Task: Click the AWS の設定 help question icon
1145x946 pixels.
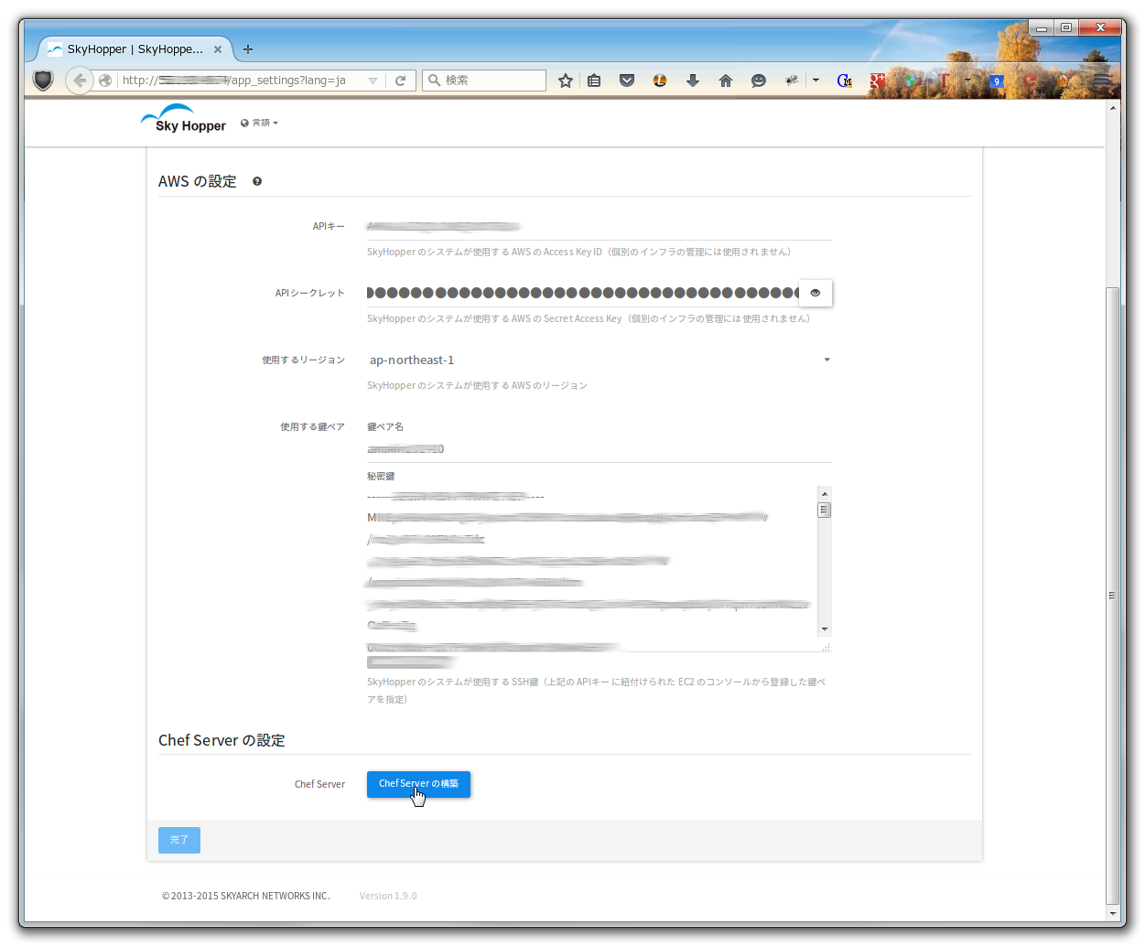Action: [x=257, y=181]
